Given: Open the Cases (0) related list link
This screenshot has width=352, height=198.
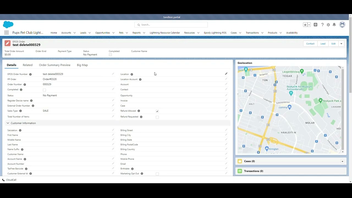Looking at the screenshot, I should [x=249, y=161].
